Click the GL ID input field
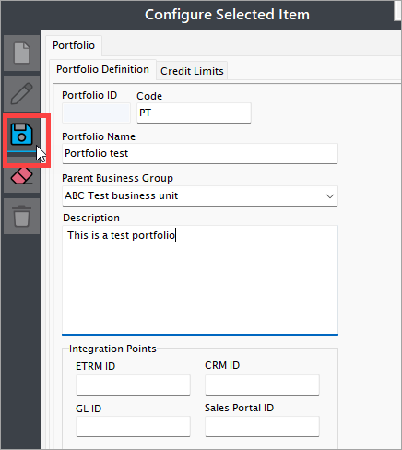This screenshot has height=450, width=402. pos(133,426)
